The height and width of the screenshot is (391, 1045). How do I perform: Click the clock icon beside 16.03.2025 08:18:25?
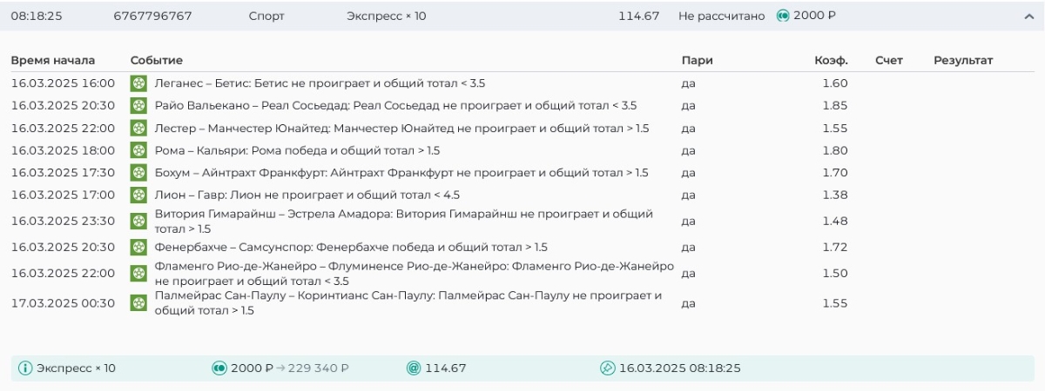608,368
